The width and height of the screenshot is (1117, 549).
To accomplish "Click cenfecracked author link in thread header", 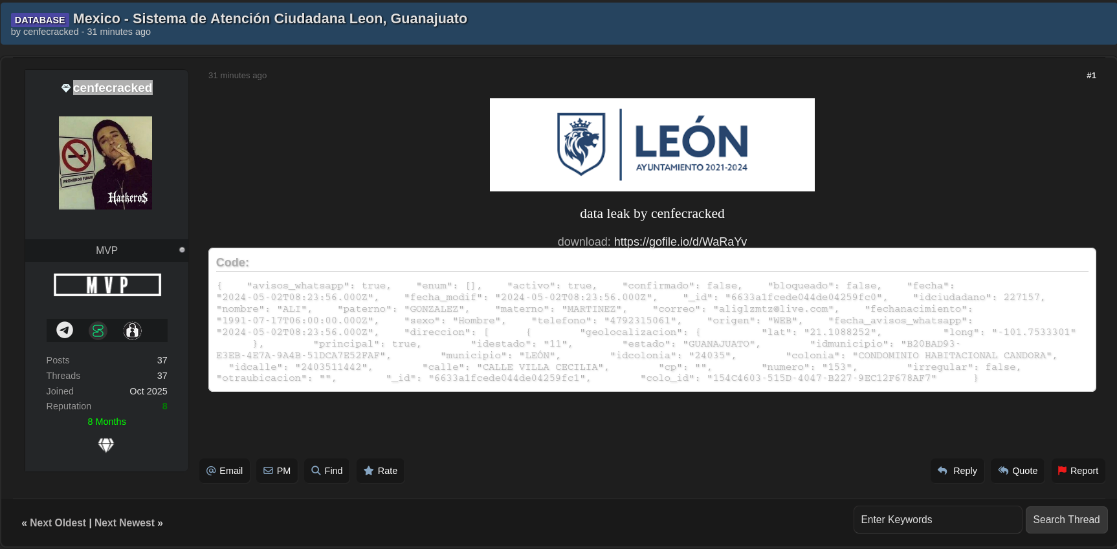I will [51, 32].
